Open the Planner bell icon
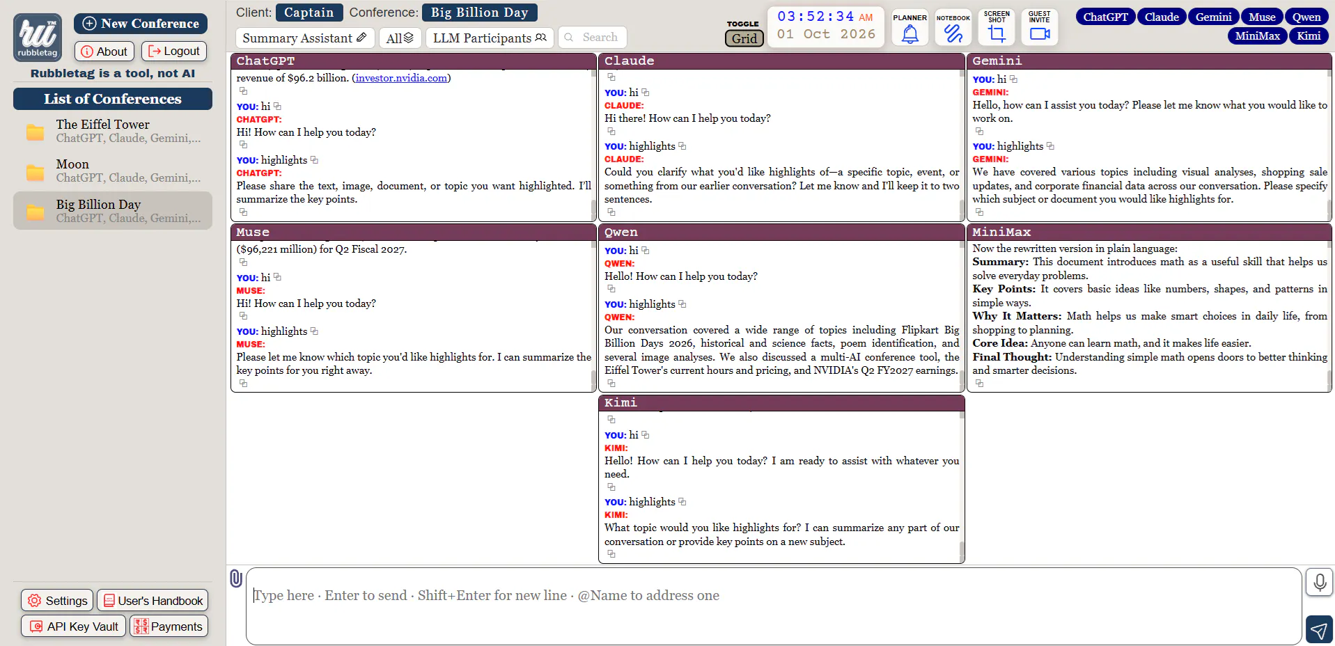Screen dimensions: 1335x646 click(909, 28)
